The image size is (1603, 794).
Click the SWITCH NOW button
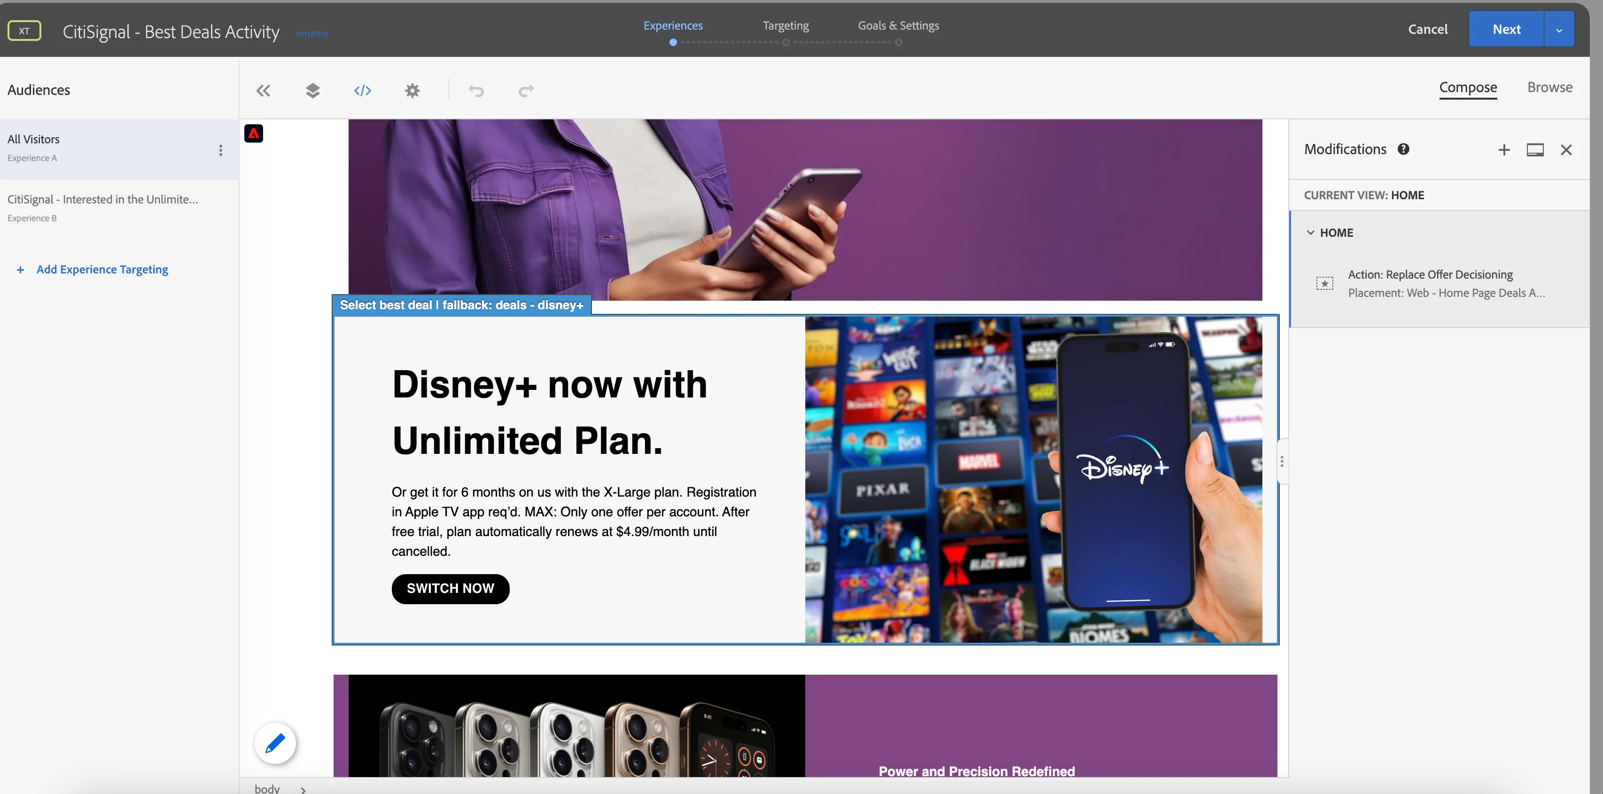point(451,589)
